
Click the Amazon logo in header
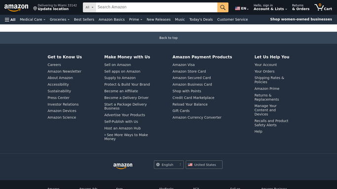coord(16,8)
